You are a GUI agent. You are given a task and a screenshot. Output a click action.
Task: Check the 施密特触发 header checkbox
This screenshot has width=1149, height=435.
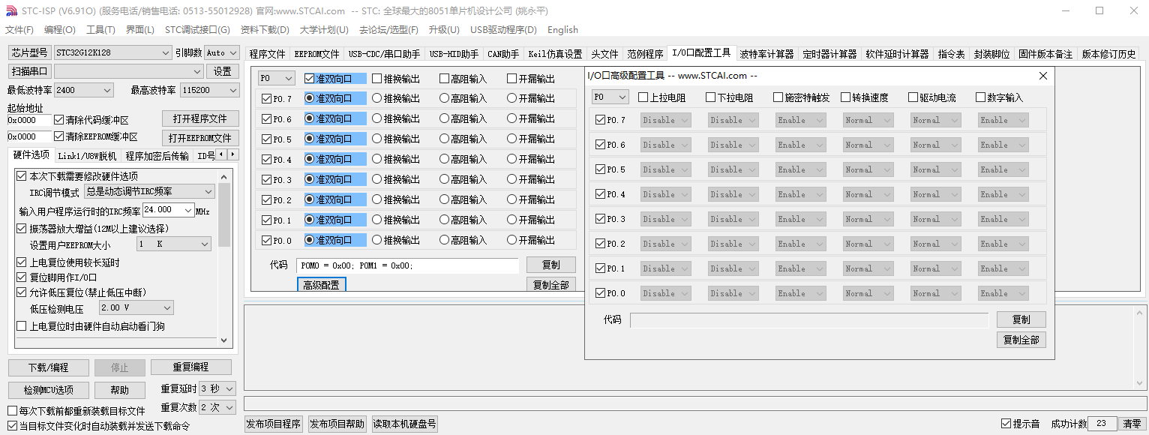[778, 97]
